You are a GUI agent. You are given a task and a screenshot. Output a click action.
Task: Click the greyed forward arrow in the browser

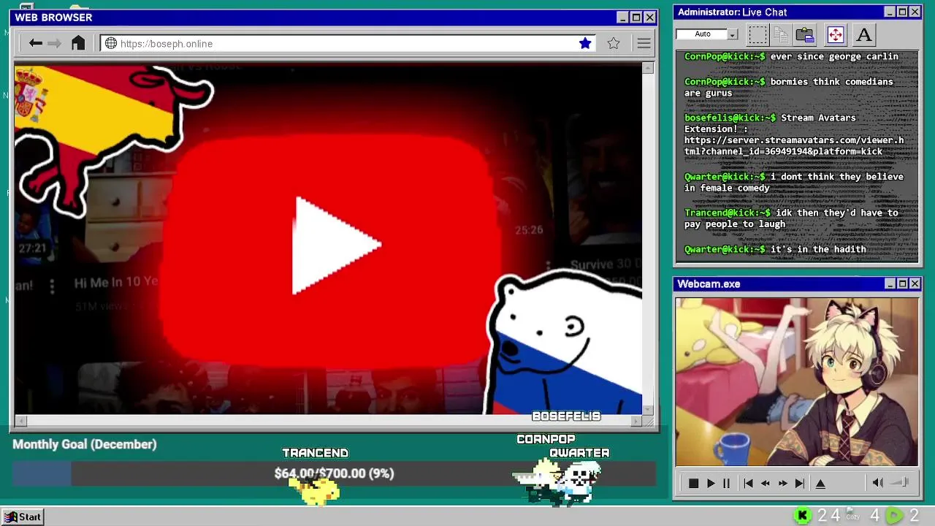[x=55, y=43]
